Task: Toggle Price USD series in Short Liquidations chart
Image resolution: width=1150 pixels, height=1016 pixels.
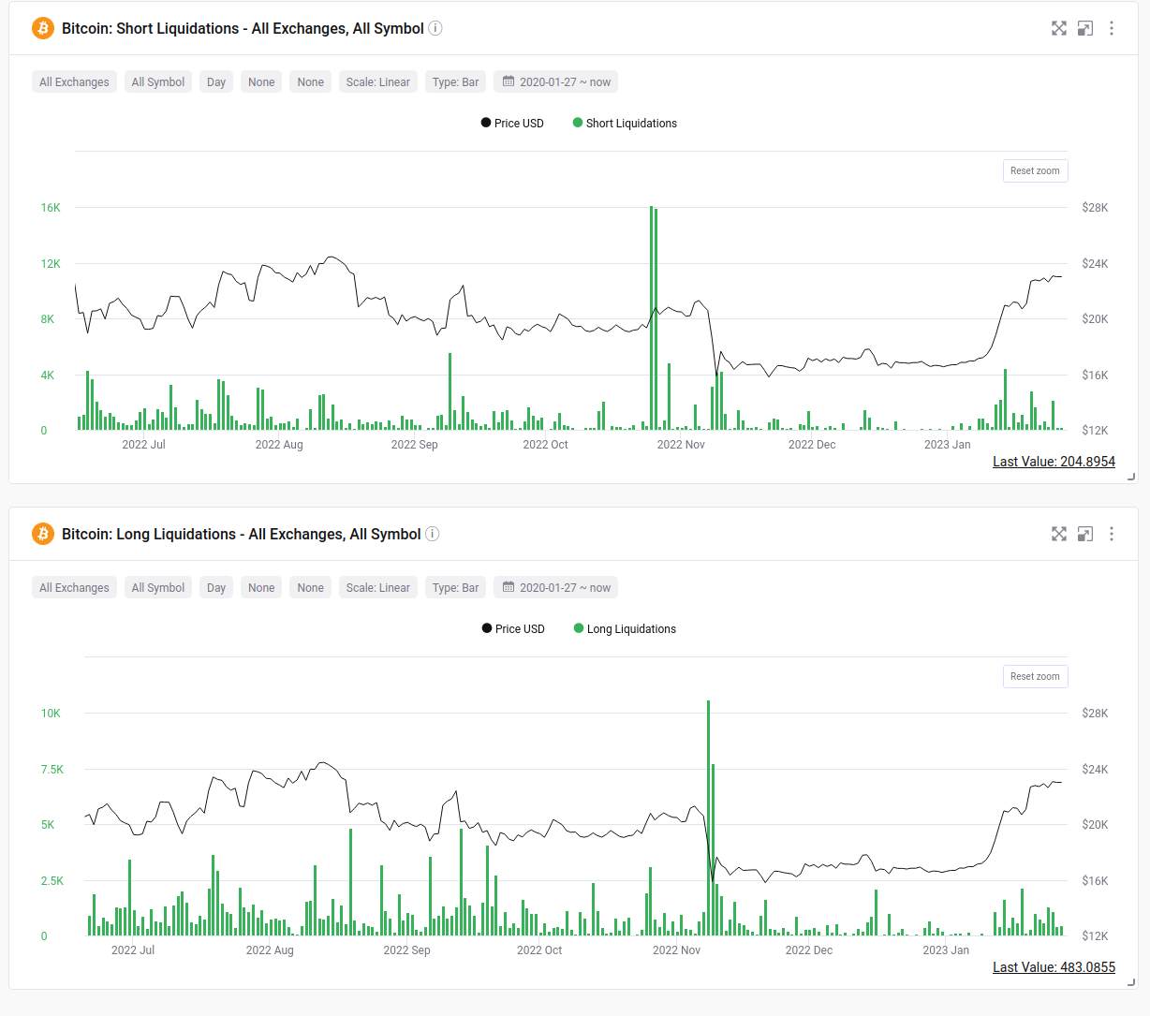Action: 512,123
